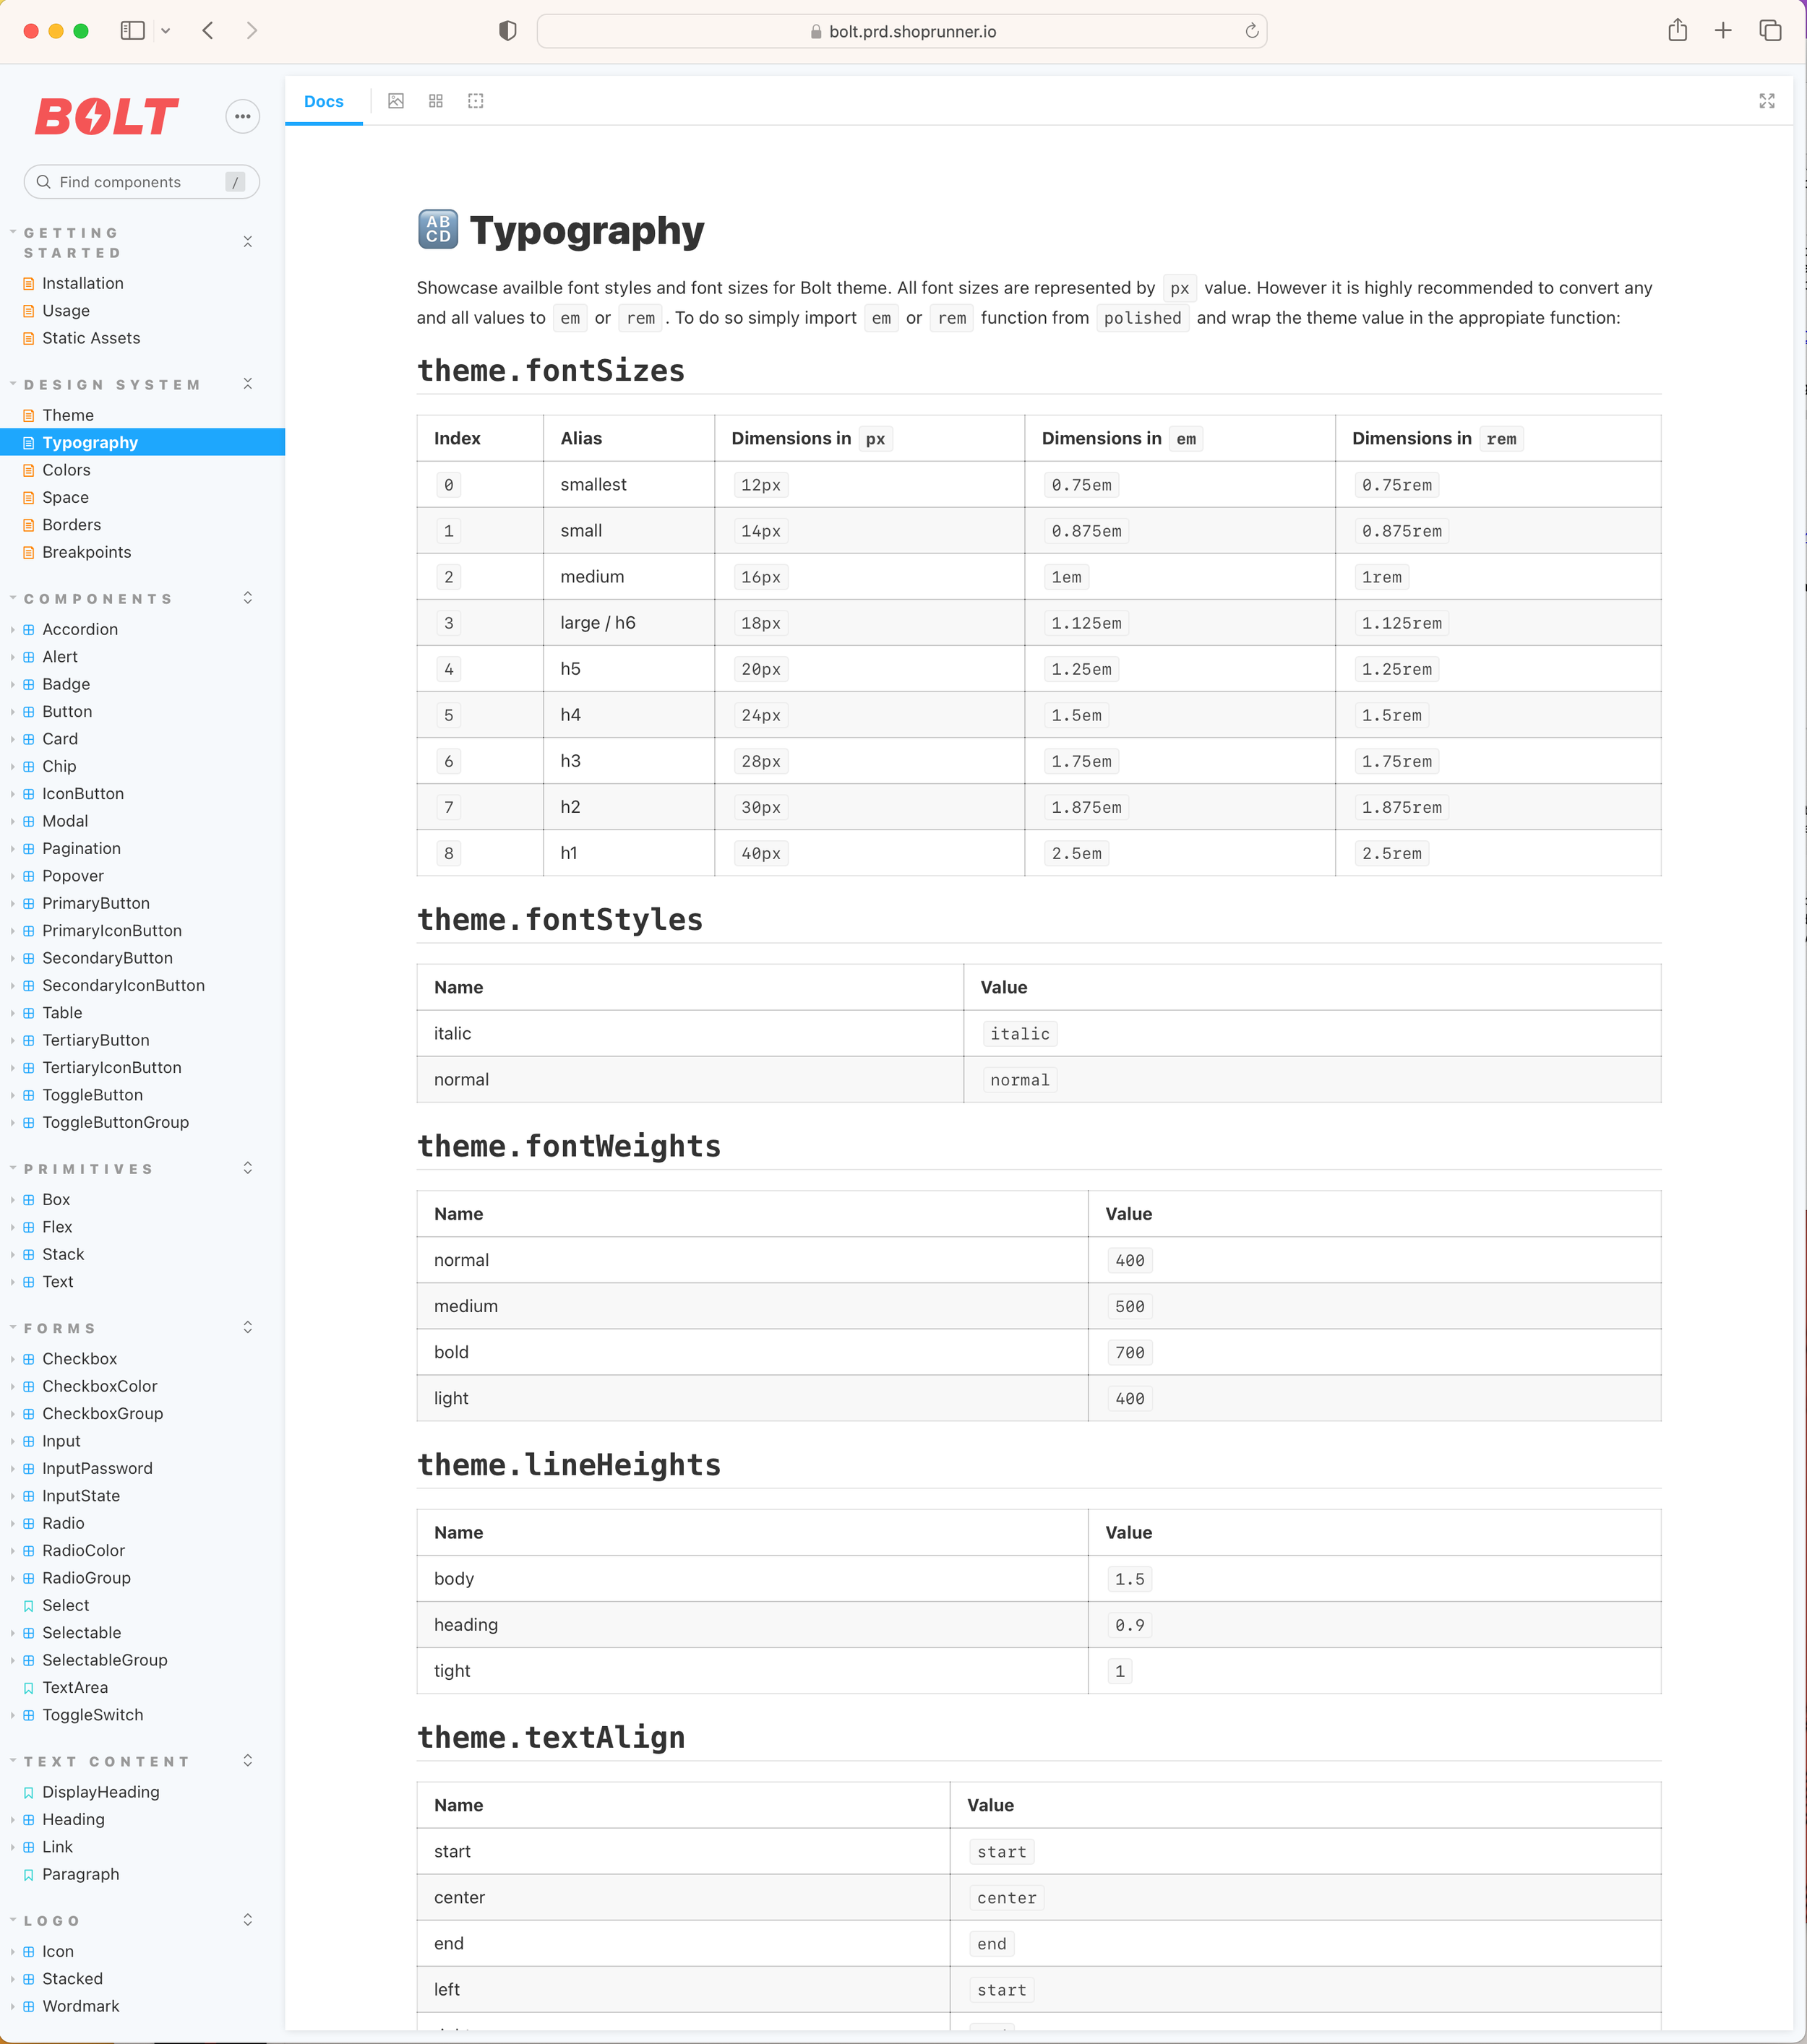
Task: Open a new tab with plus icon
Action: [x=1723, y=31]
